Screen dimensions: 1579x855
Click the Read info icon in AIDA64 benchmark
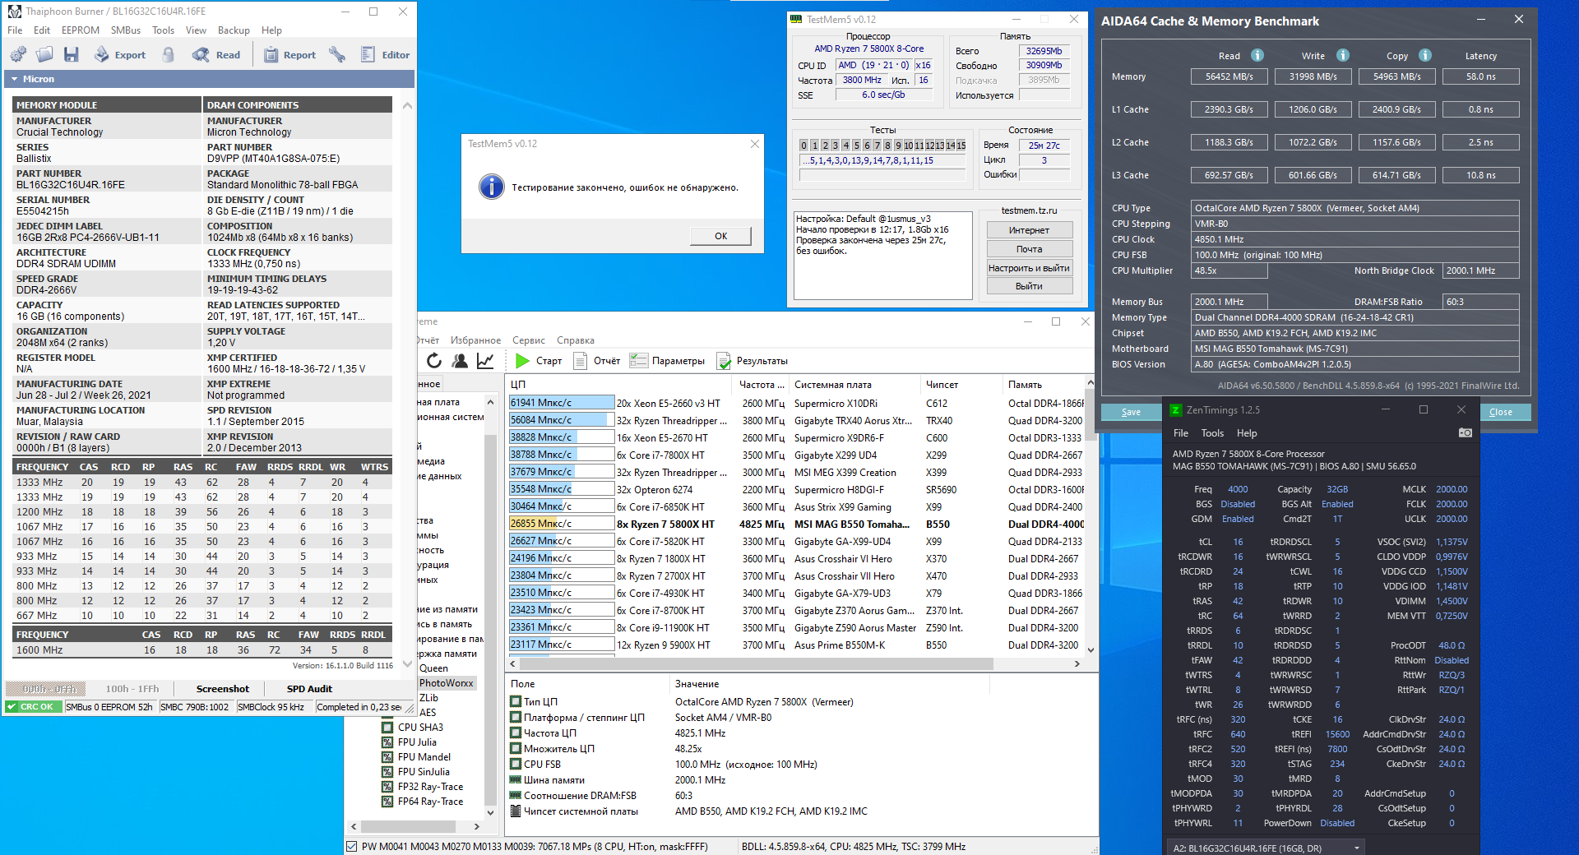tap(1257, 55)
